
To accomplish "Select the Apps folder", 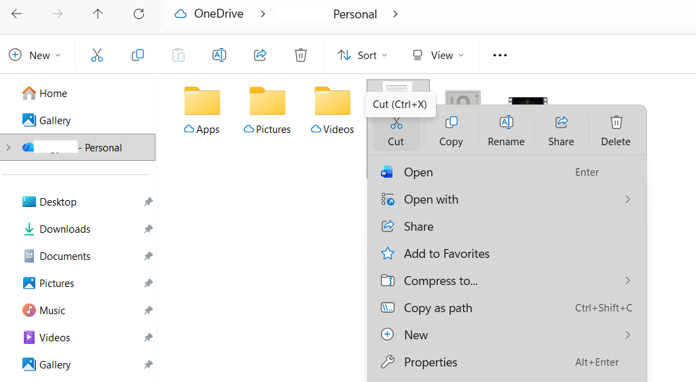I will coord(202,111).
